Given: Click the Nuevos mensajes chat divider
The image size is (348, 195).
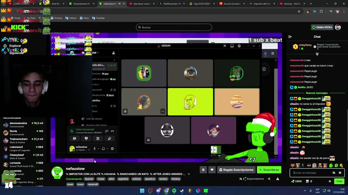Looking at the screenshot, I should (x=317, y=93).
